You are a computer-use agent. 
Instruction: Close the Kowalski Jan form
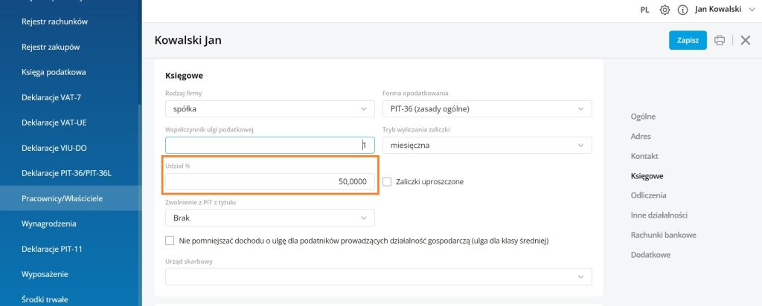click(x=745, y=40)
